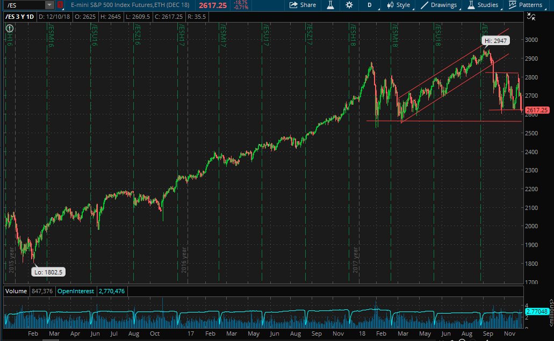
Task: Click the collapse arrows icon at chart top-right
Action: point(532,17)
